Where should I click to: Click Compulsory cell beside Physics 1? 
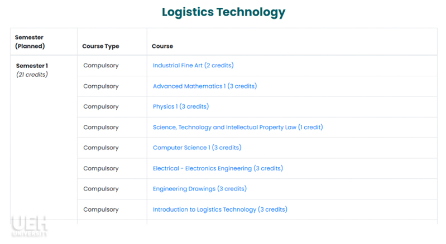(x=101, y=106)
